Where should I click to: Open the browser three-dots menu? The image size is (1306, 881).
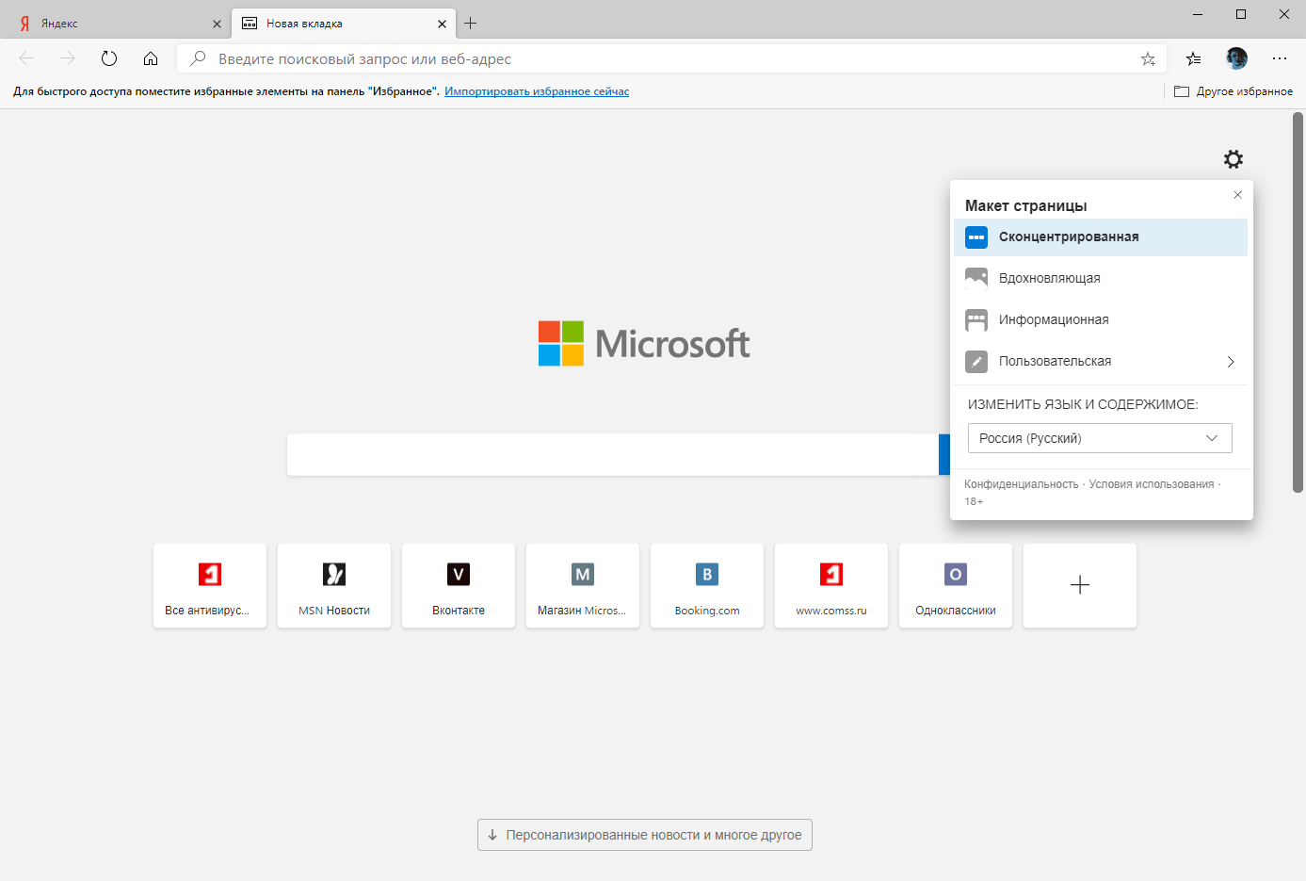tap(1279, 58)
